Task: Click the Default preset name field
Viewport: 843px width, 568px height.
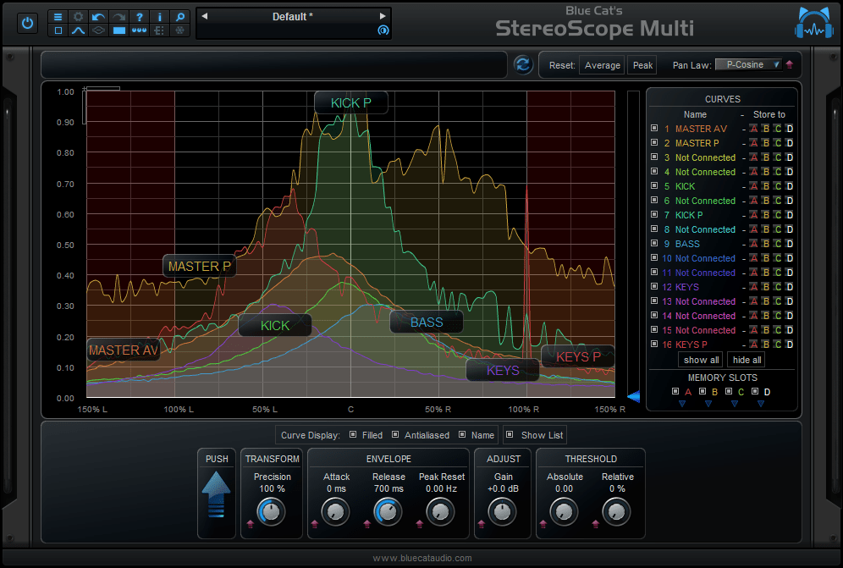Action: (x=292, y=15)
